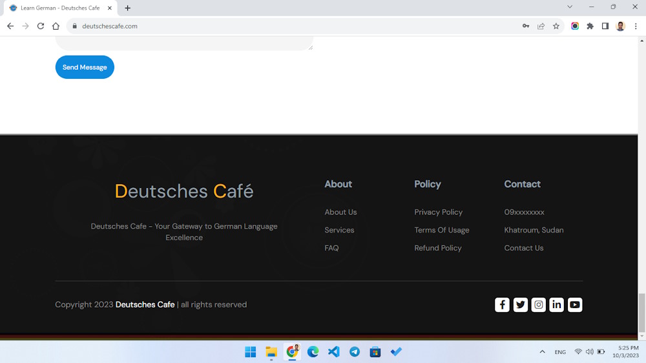Viewport: 646px width, 363px height.
Task: Click the scrollbar up arrow
Action: coord(642,41)
